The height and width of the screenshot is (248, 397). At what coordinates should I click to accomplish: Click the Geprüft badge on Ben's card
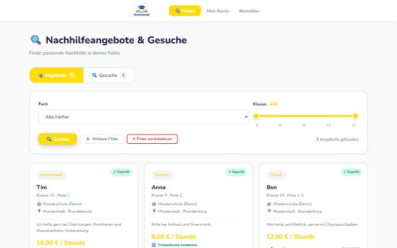(351, 172)
